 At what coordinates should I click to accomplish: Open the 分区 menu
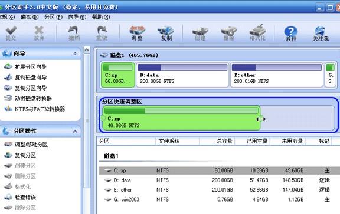coord(53,17)
